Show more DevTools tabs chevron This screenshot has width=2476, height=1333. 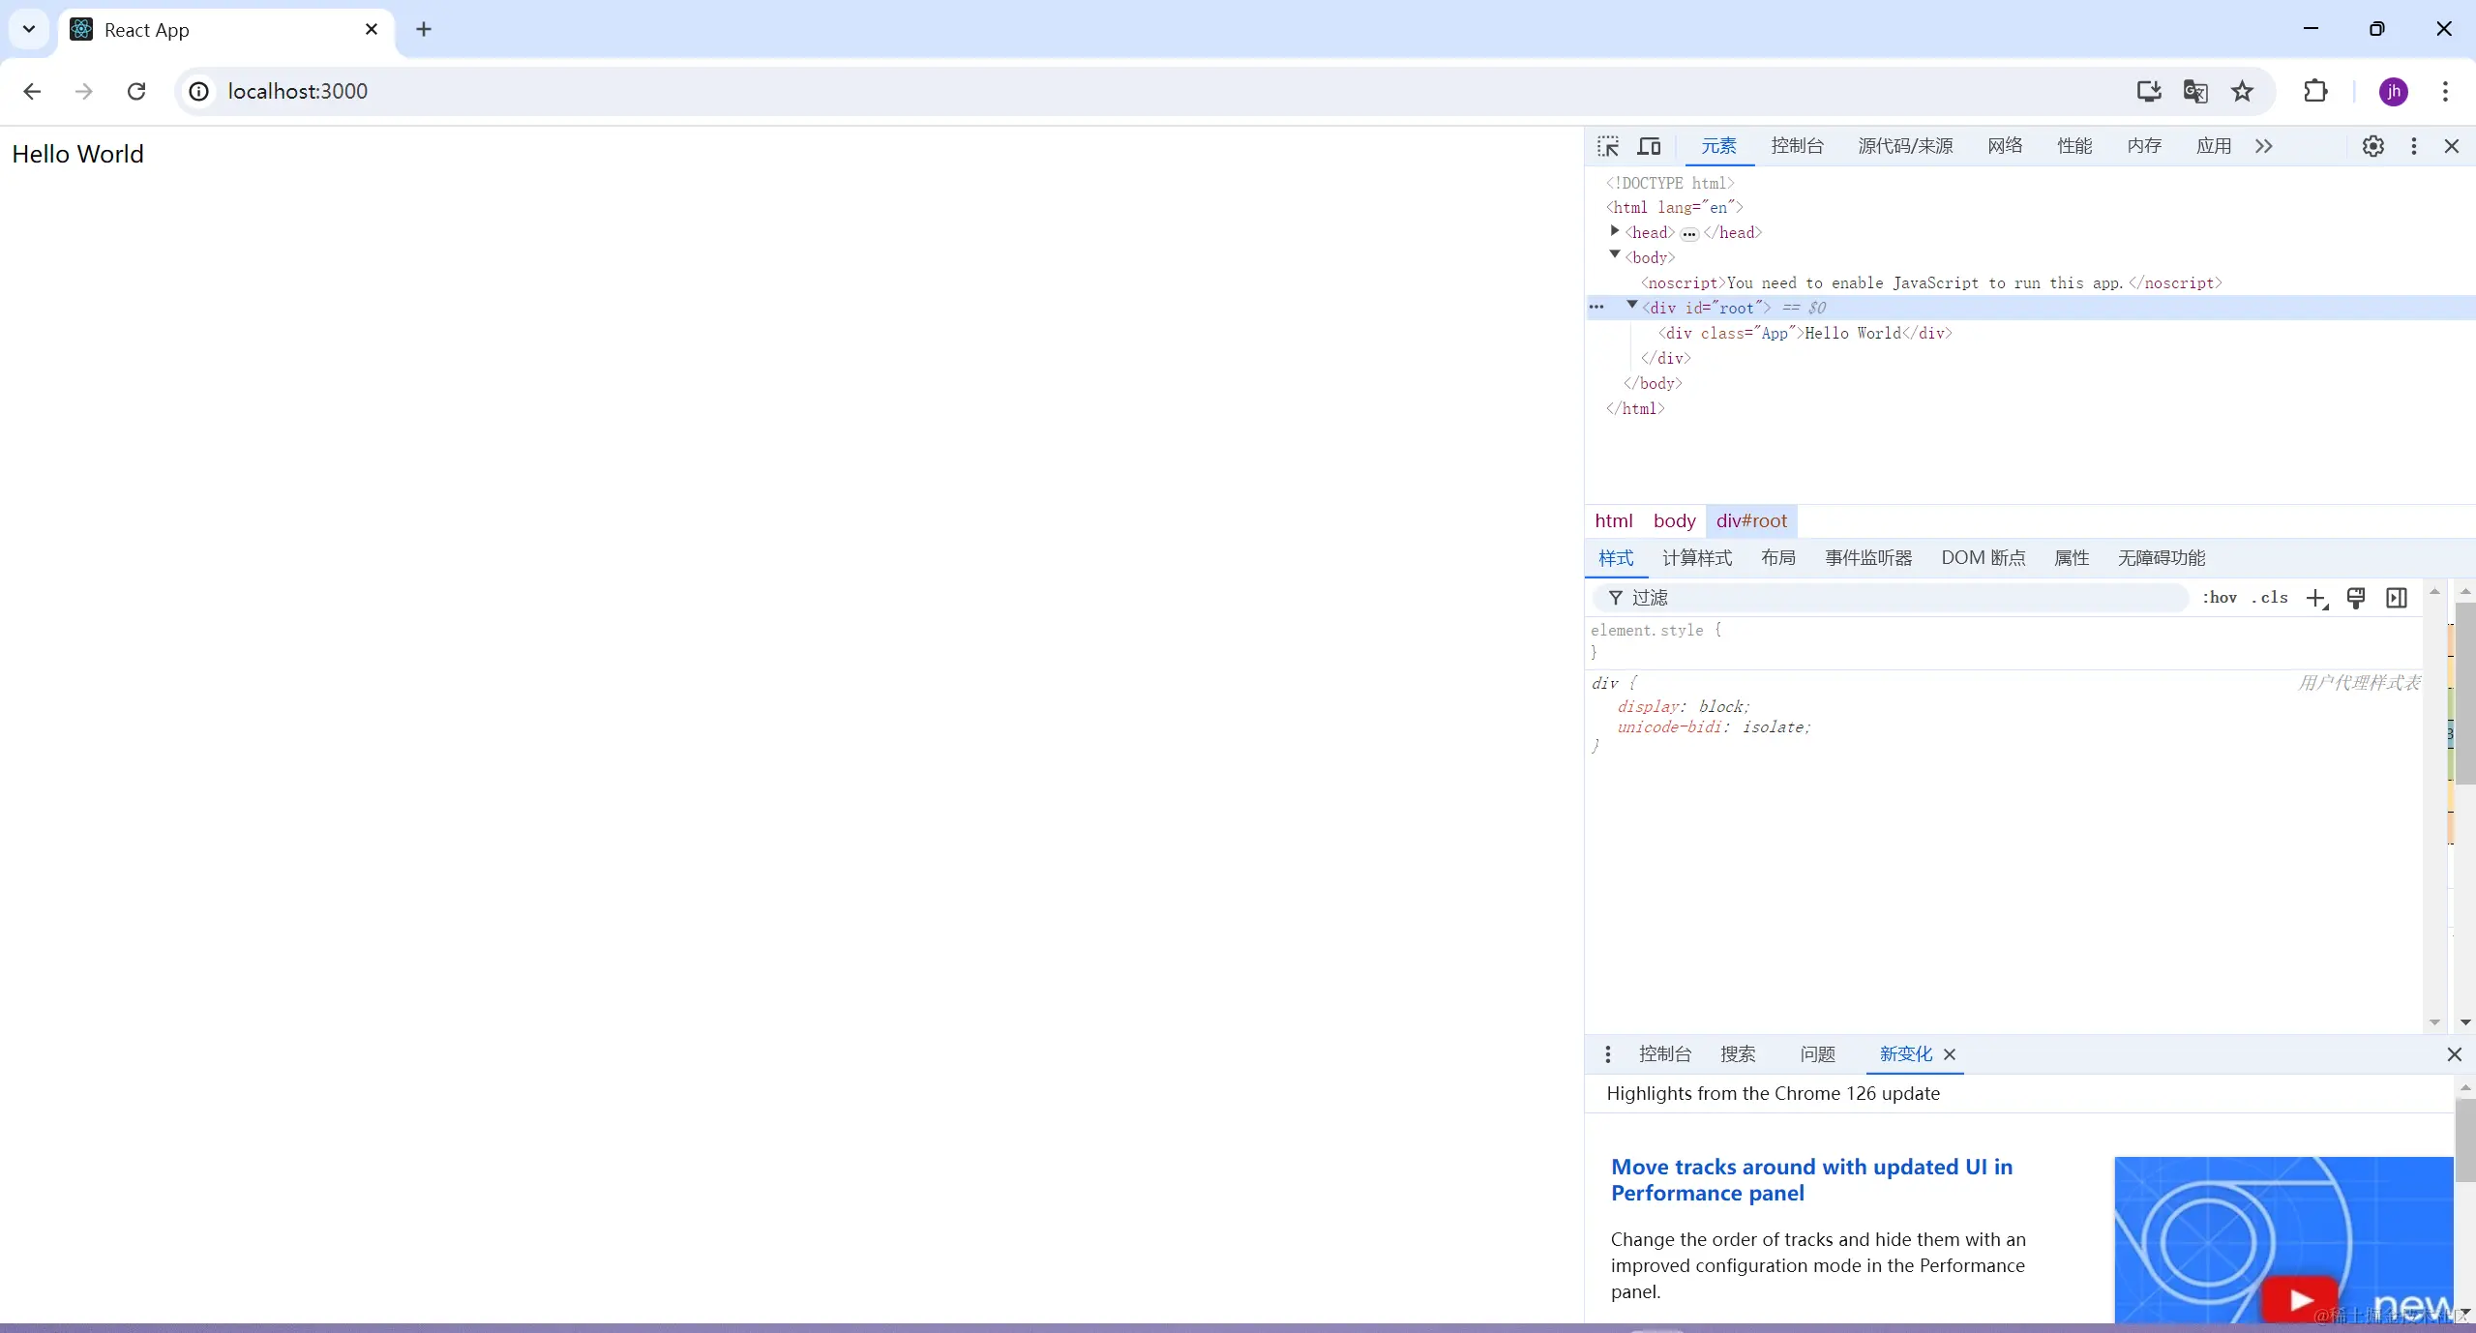[2263, 146]
